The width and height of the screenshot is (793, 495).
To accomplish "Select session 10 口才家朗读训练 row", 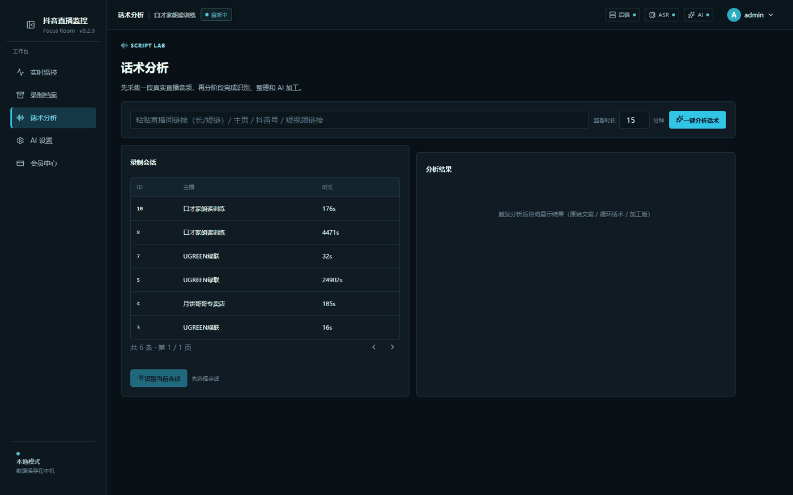I will (265, 209).
